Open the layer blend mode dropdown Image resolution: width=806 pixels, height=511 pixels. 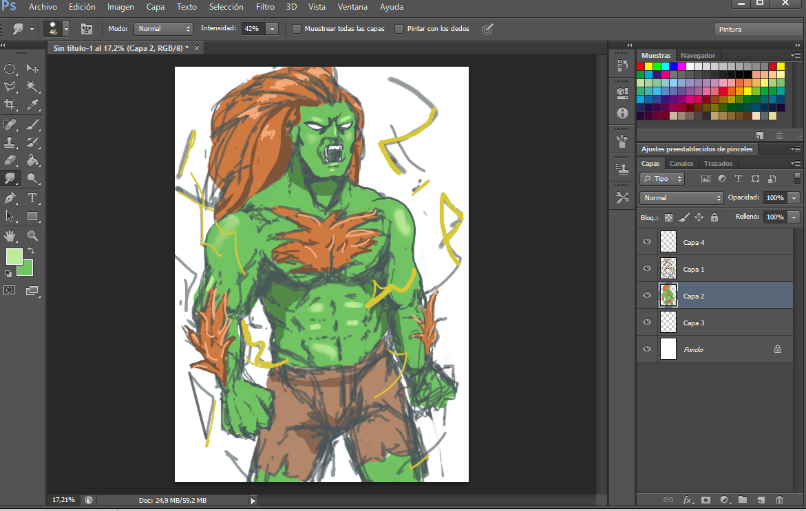click(x=681, y=197)
